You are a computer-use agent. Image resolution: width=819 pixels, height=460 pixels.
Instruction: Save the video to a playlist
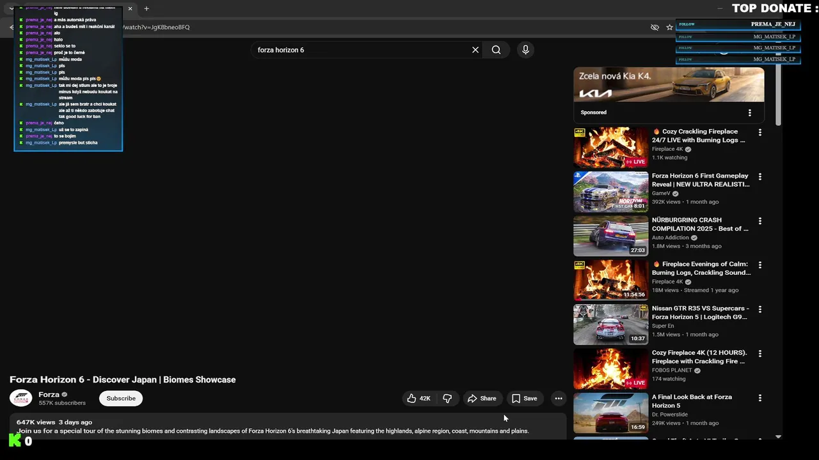coord(524,399)
